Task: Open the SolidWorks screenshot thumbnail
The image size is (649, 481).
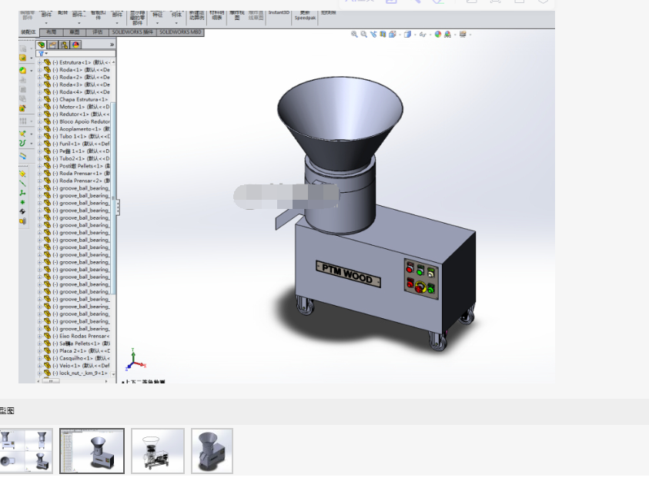Action: click(x=92, y=451)
